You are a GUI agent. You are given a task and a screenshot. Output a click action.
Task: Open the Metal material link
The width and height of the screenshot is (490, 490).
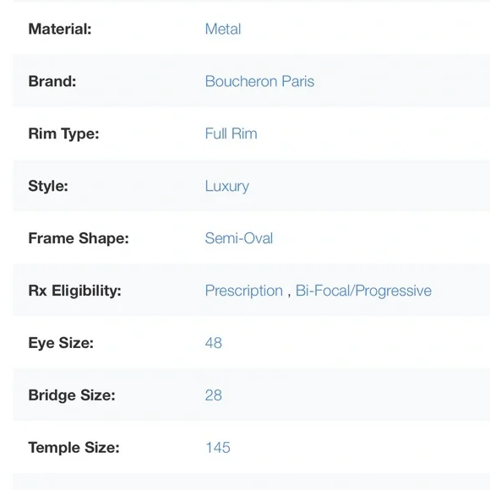(x=223, y=29)
